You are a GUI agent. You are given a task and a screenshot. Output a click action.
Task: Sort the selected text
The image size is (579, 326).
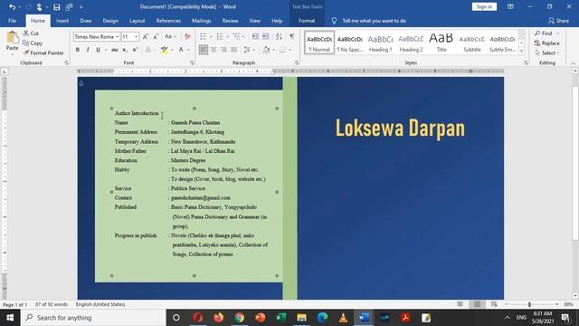279,36
